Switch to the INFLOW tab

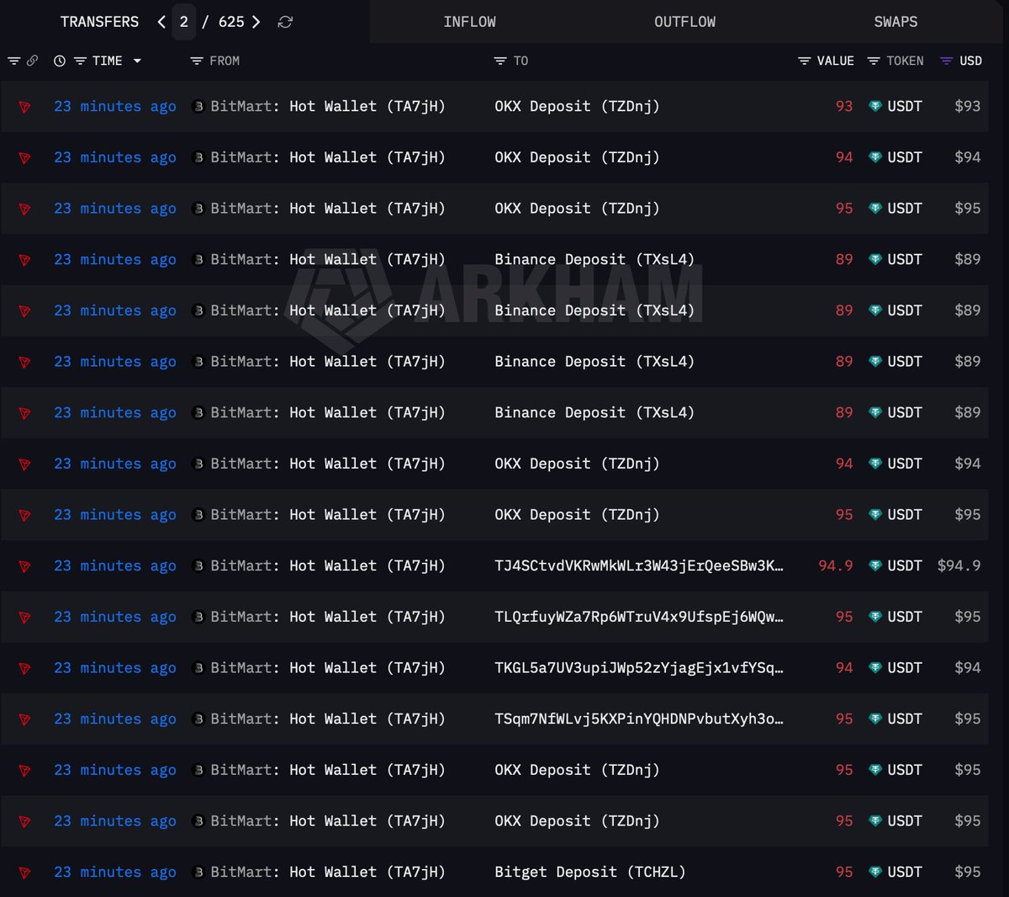click(x=469, y=22)
